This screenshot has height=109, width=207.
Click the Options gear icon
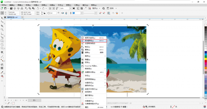coord(103,8)
